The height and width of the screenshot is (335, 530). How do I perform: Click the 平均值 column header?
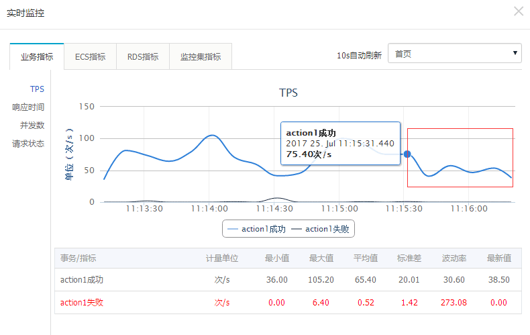coord(366,258)
